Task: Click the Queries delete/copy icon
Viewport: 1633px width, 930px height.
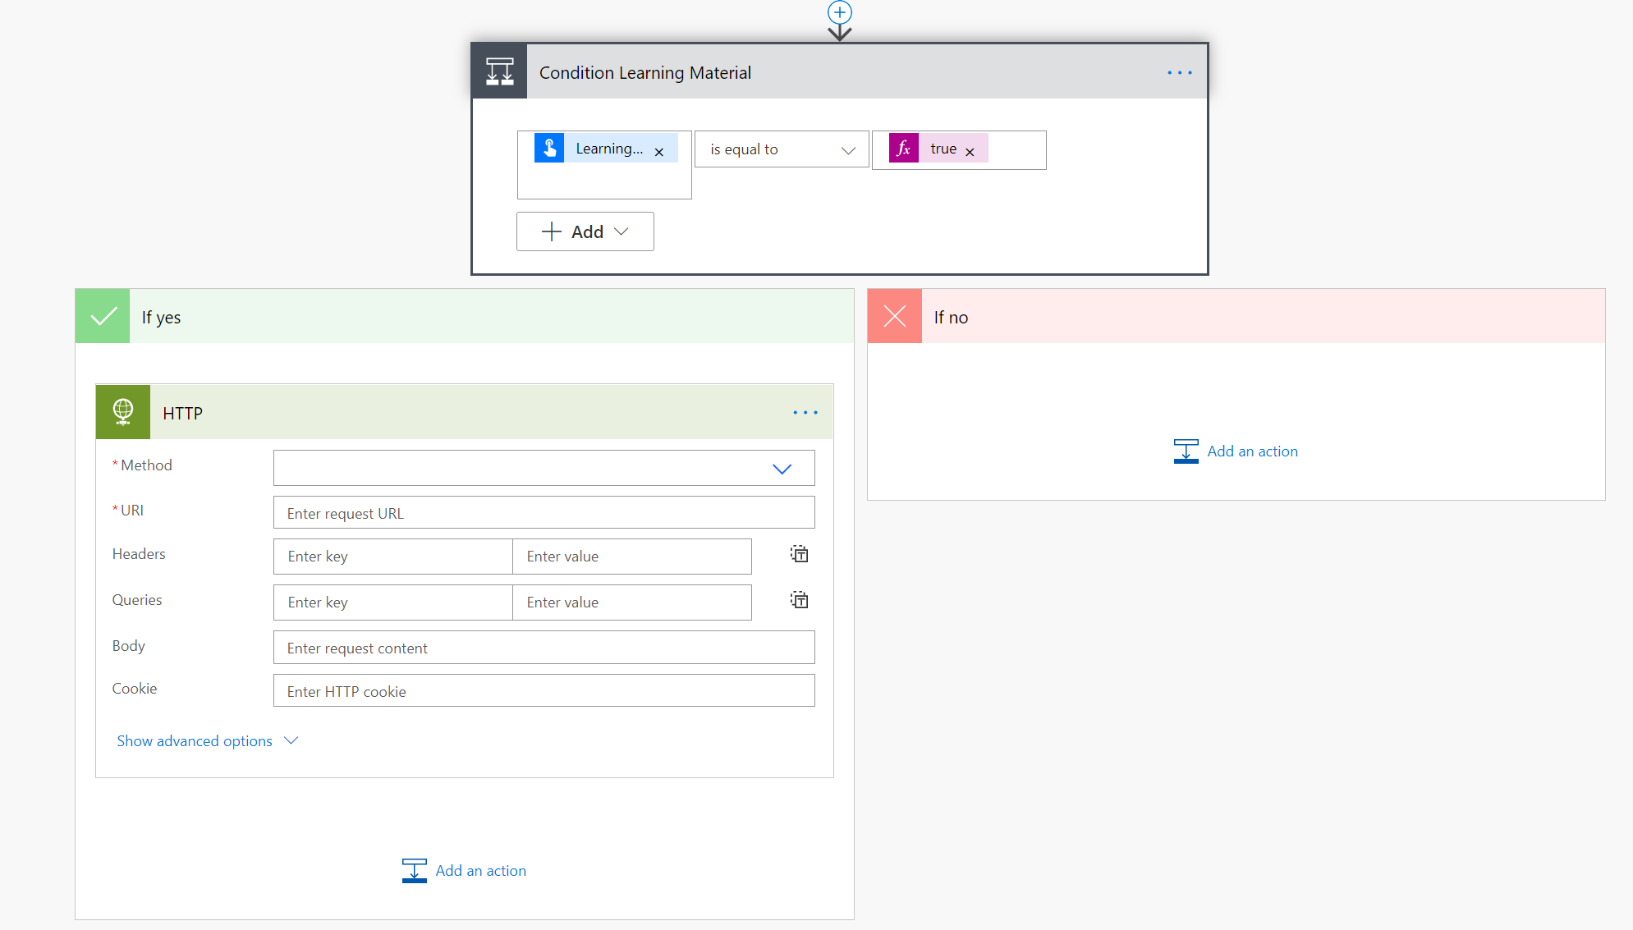Action: tap(800, 600)
